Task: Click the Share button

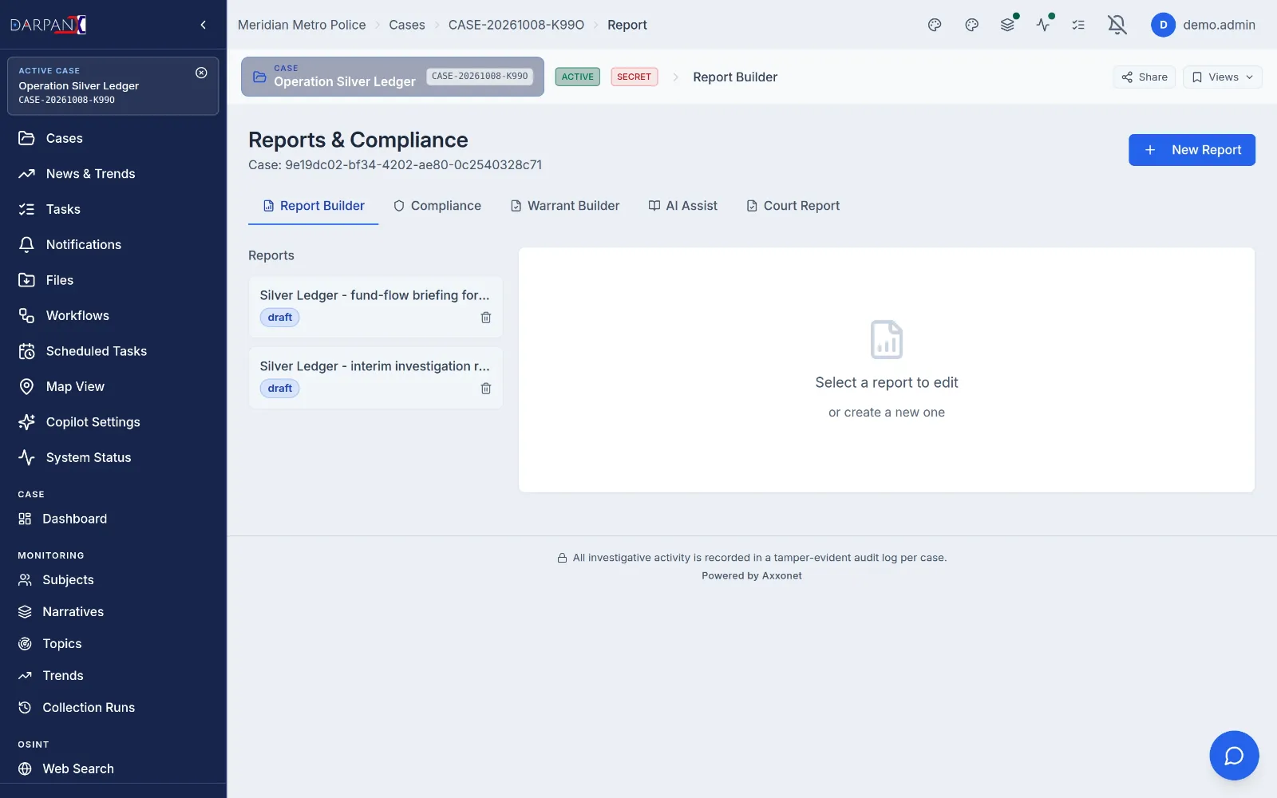Action: (1145, 77)
